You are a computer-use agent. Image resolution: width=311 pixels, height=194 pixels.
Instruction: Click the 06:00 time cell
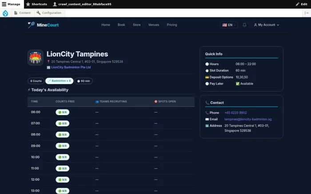coord(36,112)
